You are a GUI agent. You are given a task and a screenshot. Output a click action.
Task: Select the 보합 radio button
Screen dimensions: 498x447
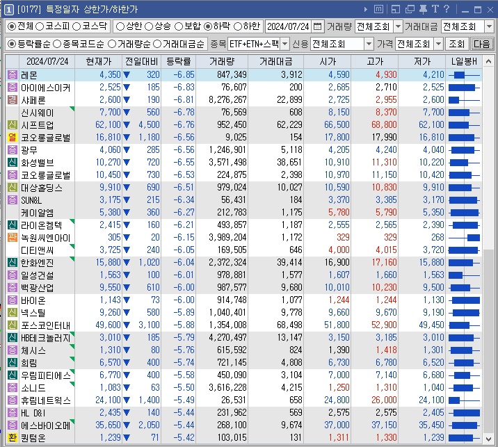coord(179,26)
